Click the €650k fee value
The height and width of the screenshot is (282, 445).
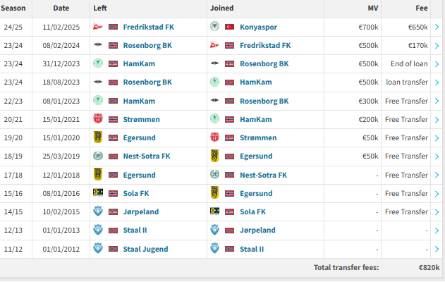point(417,27)
